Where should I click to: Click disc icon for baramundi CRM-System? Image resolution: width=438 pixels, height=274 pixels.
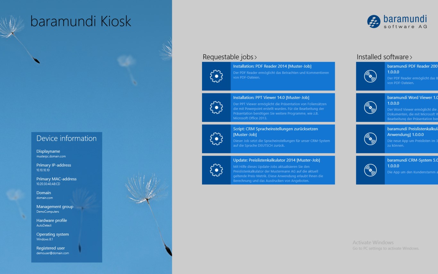tap(370, 170)
